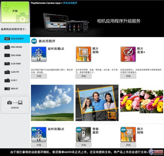Open the bottom 延时拍摄LE icon with NEW badge

coord(39,134)
